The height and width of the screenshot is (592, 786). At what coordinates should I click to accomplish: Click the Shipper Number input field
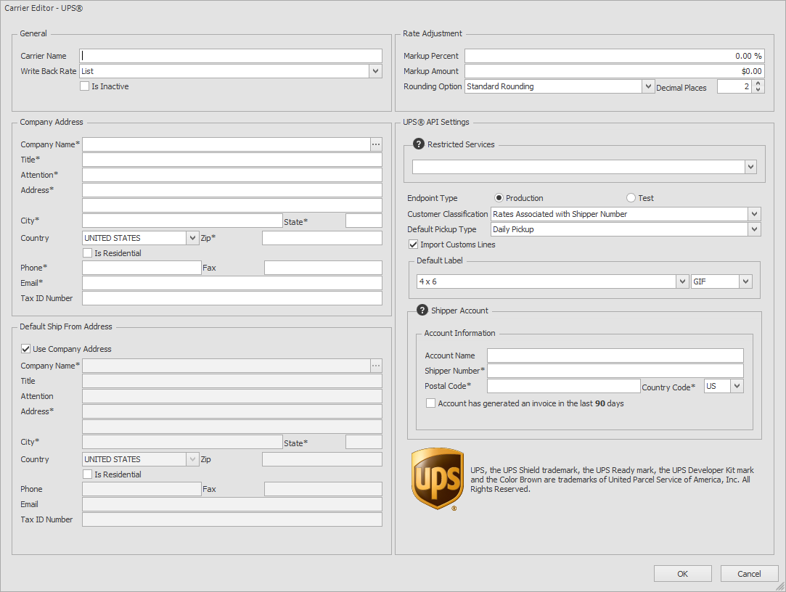(615, 371)
